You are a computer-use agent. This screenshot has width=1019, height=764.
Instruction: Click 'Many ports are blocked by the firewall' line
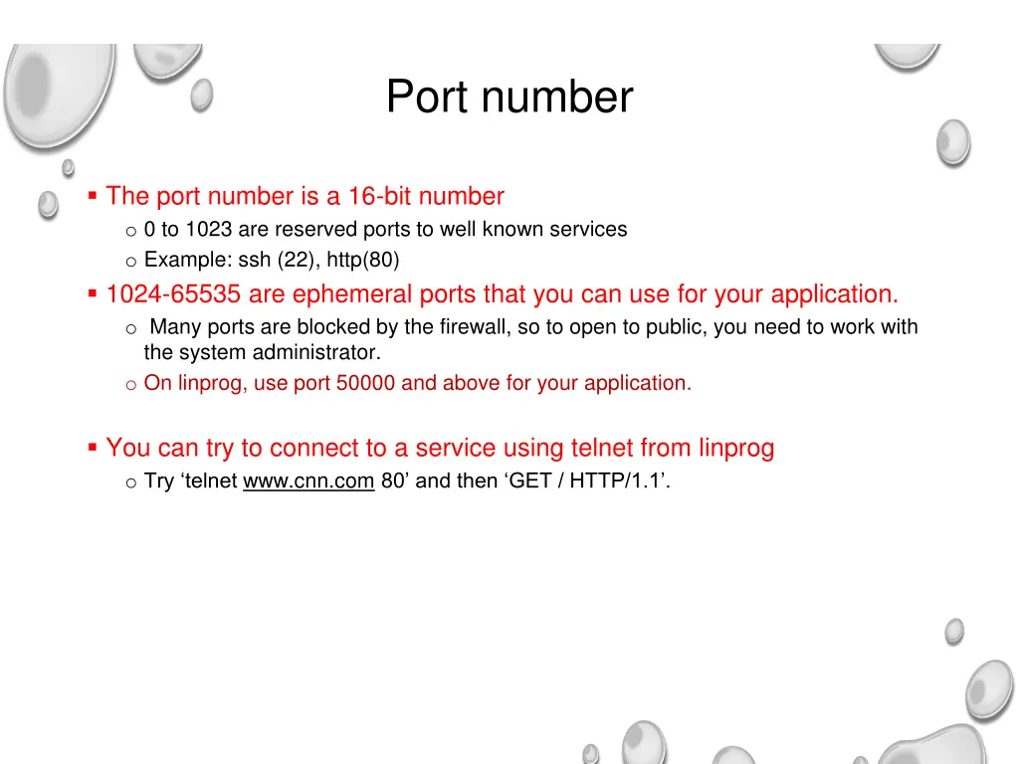pyautogui.click(x=533, y=326)
